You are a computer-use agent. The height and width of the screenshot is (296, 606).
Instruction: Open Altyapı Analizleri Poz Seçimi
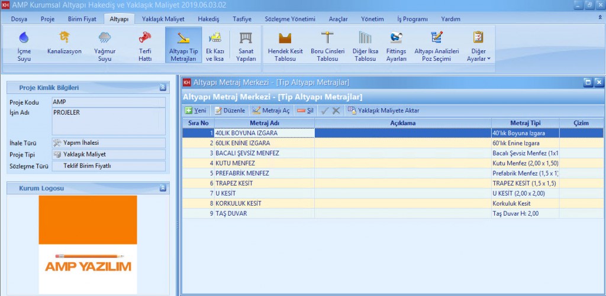(x=436, y=46)
